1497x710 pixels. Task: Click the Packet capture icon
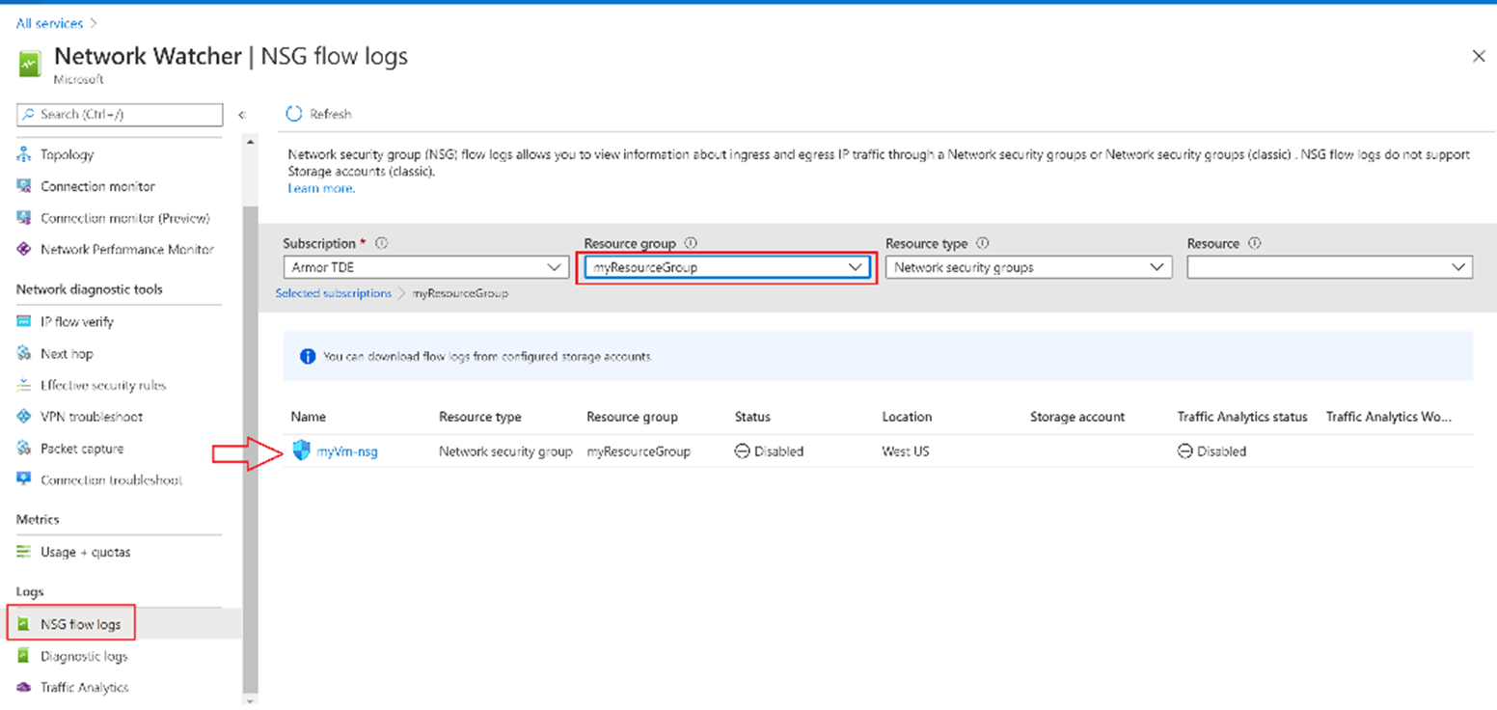point(24,449)
